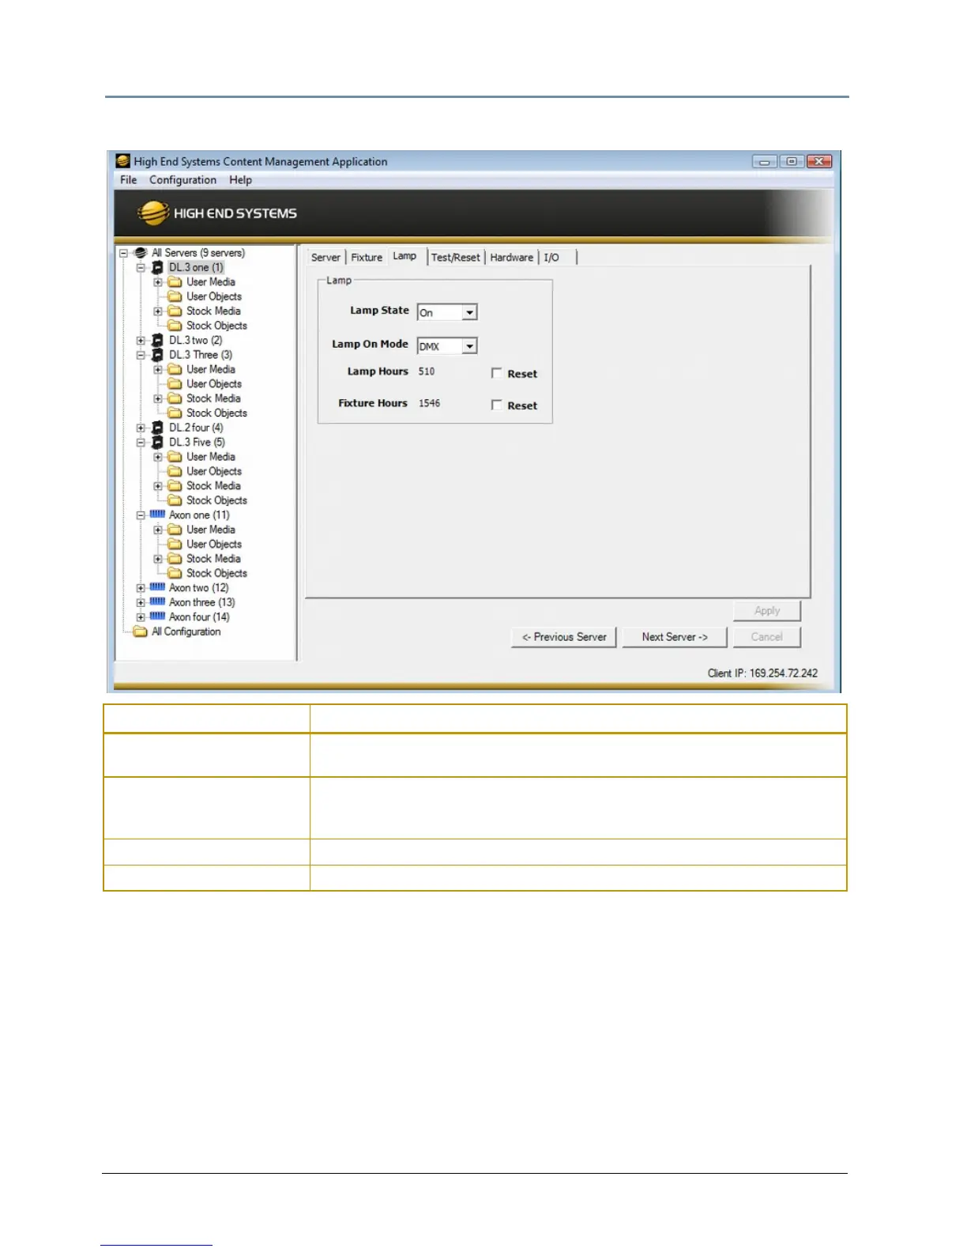Click the Axon one server icon
The height and width of the screenshot is (1252, 967).
pyautogui.click(x=157, y=515)
